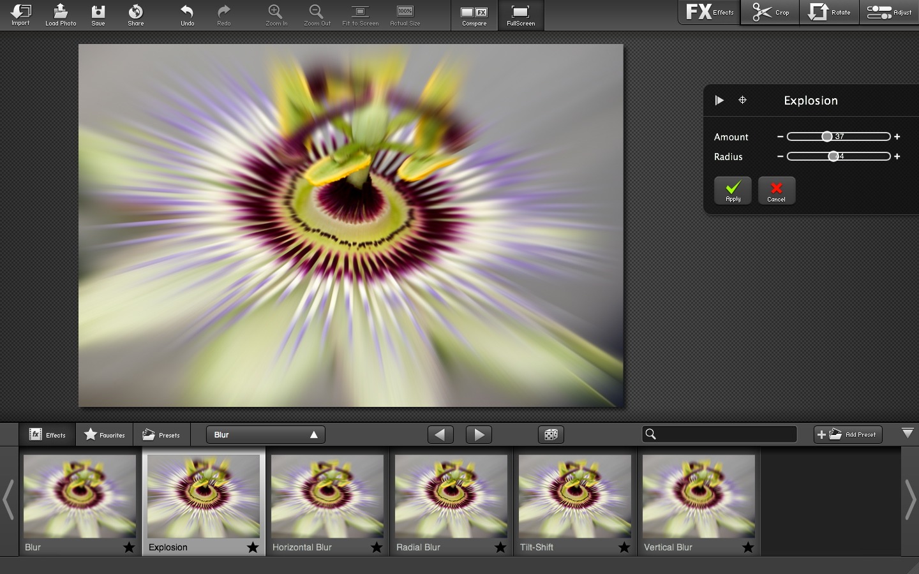Apply the Explosion effect
Viewport: 919px width, 574px height.
(733, 190)
